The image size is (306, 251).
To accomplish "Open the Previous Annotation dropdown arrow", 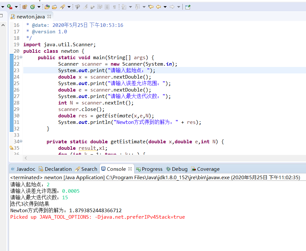I will 144,7.
